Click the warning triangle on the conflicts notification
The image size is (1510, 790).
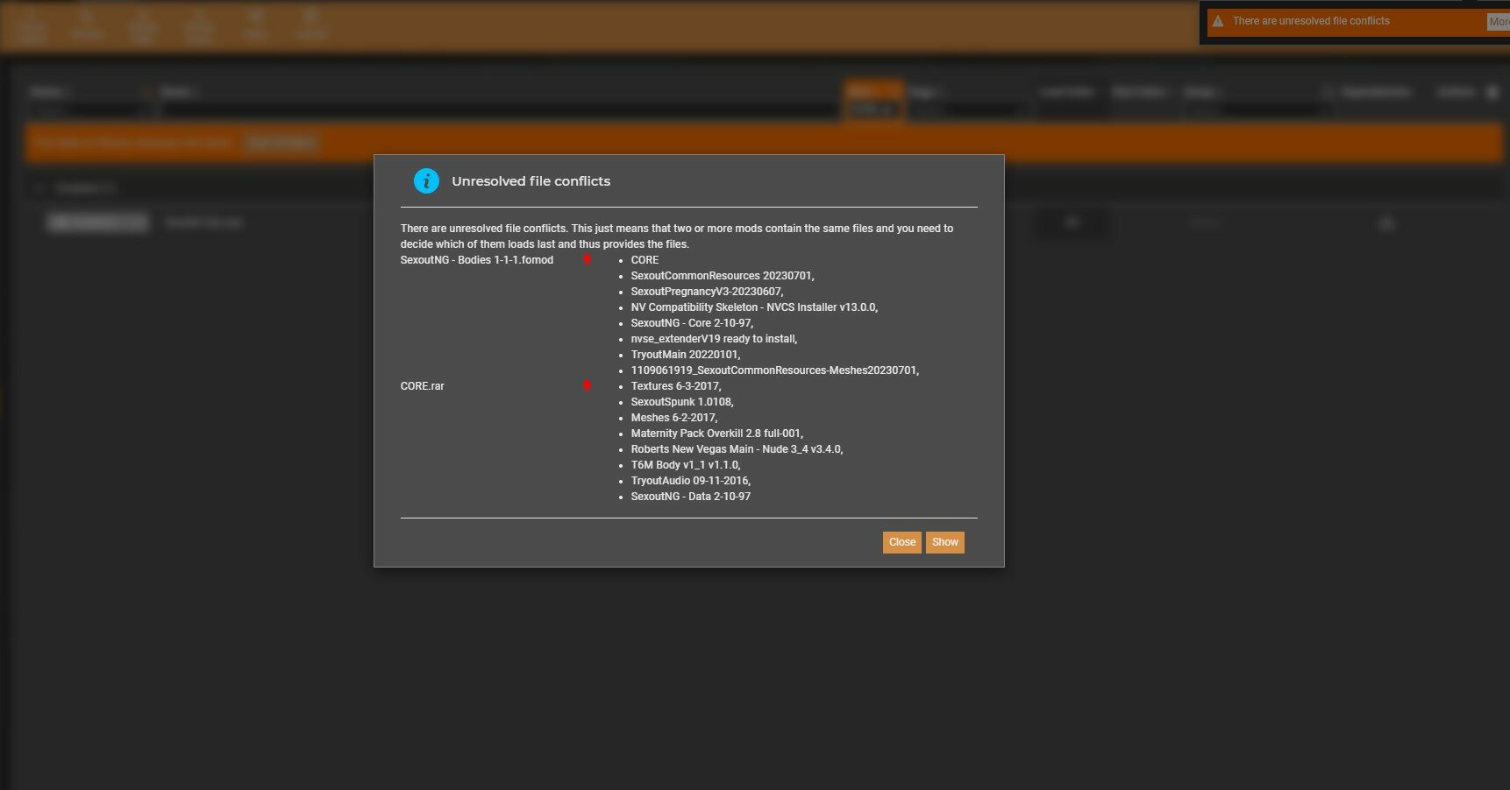point(1218,21)
